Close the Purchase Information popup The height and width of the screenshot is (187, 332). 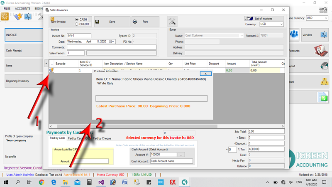point(205,74)
